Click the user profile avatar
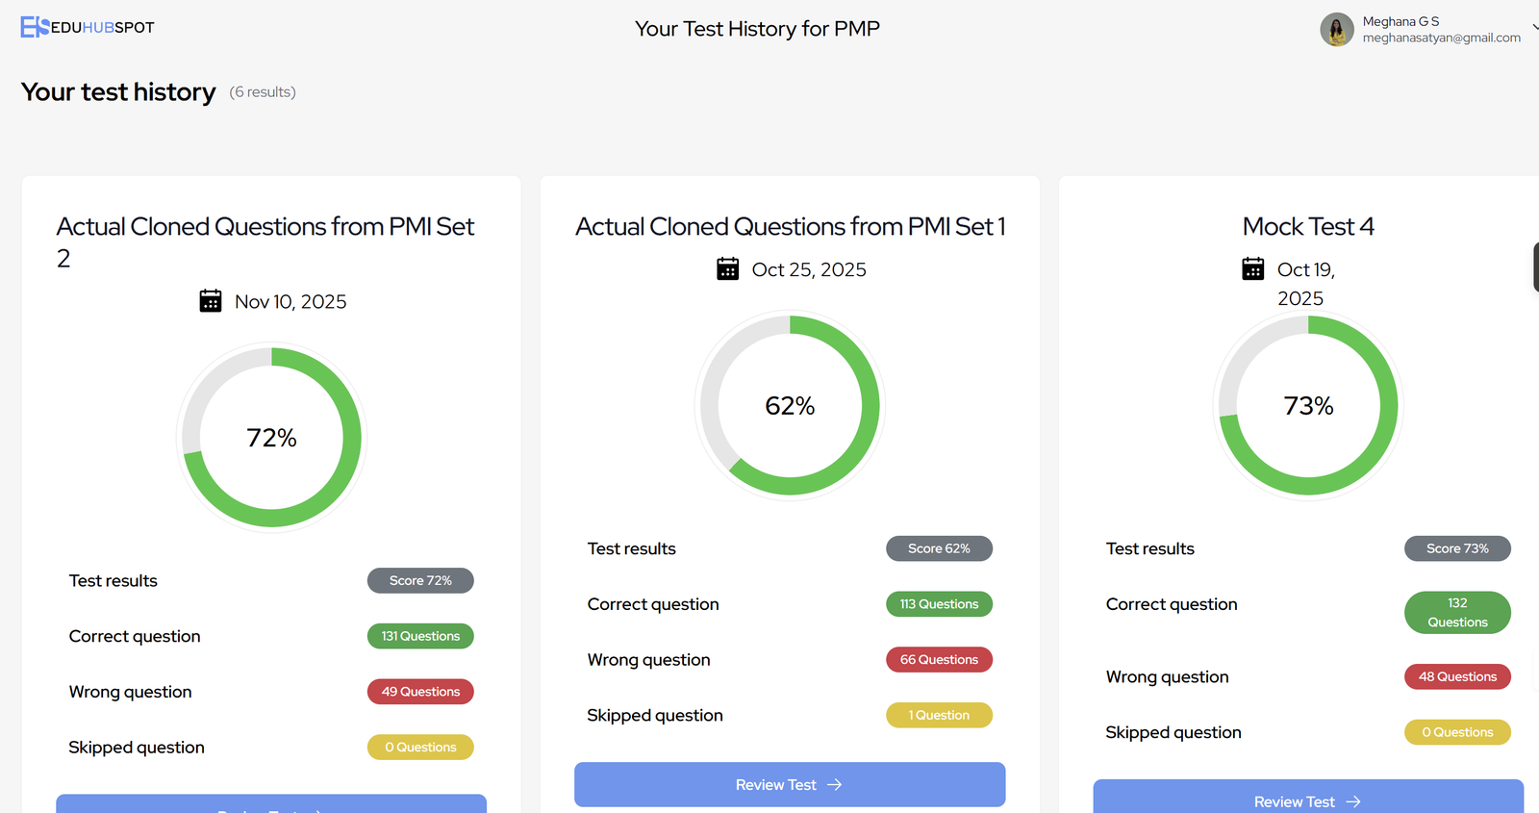Viewport: 1539px width, 813px height. click(1337, 29)
